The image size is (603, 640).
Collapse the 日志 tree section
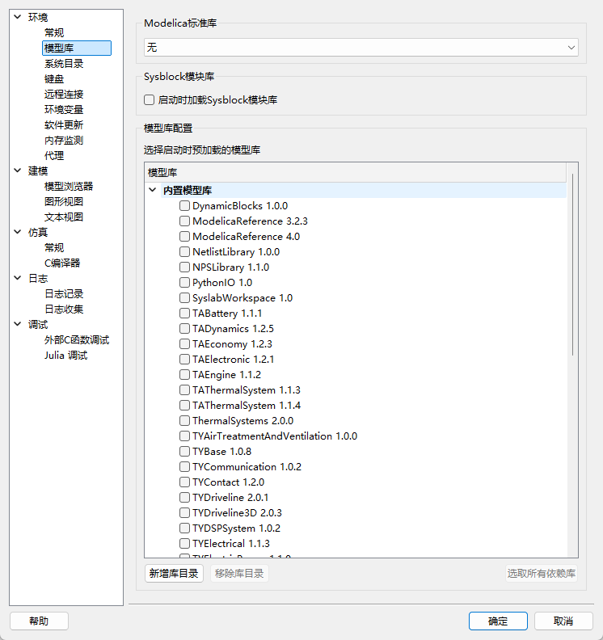tap(18, 278)
